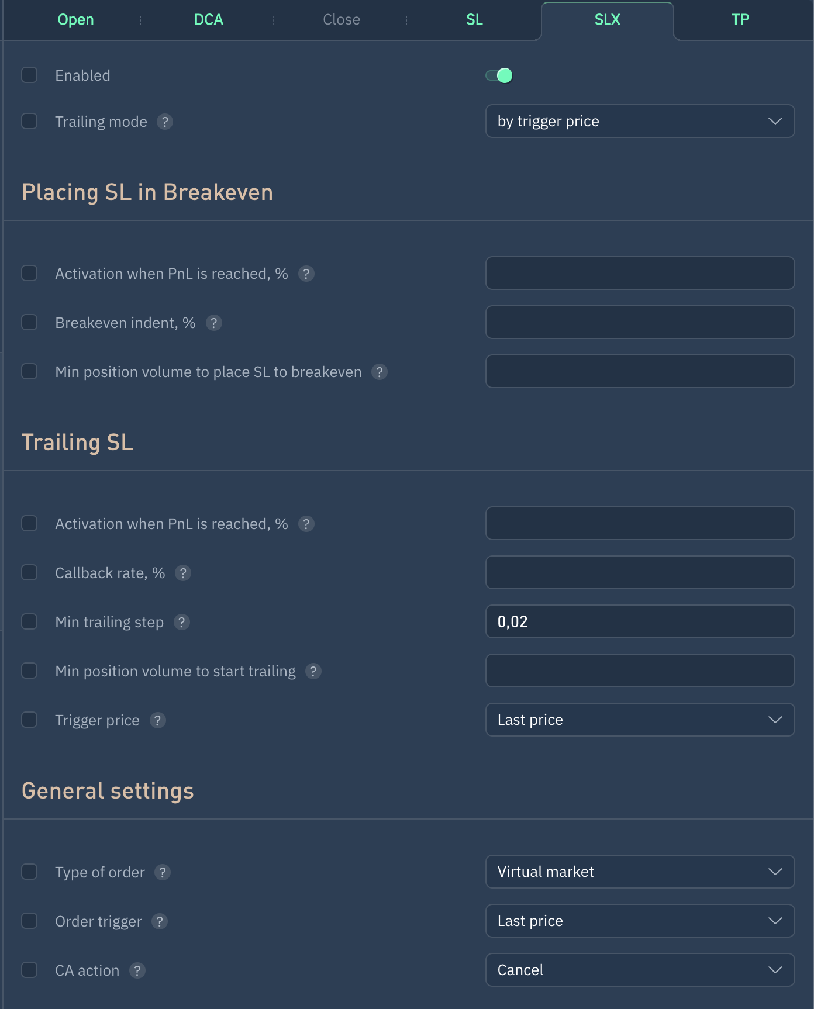Screen dimensions: 814x1009
Task: Show help for Min position volume to place SL
Action: point(380,372)
